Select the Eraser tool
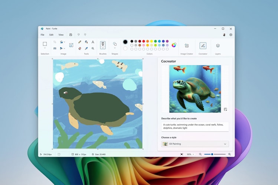 click(80, 48)
